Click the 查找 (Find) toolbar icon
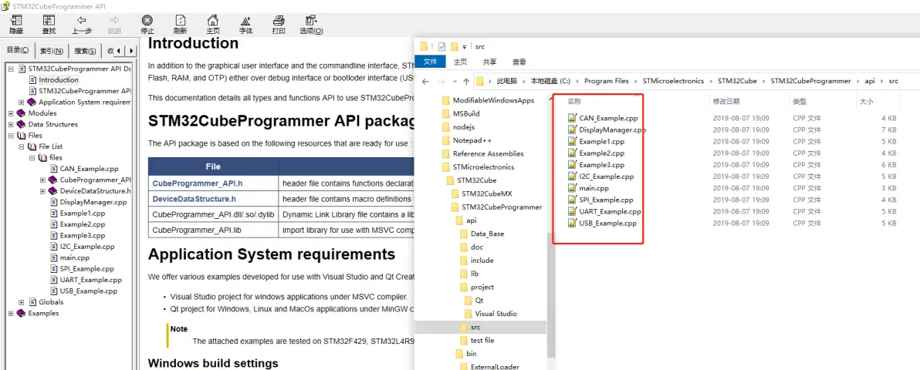The height and width of the screenshot is (370, 920). (49, 25)
